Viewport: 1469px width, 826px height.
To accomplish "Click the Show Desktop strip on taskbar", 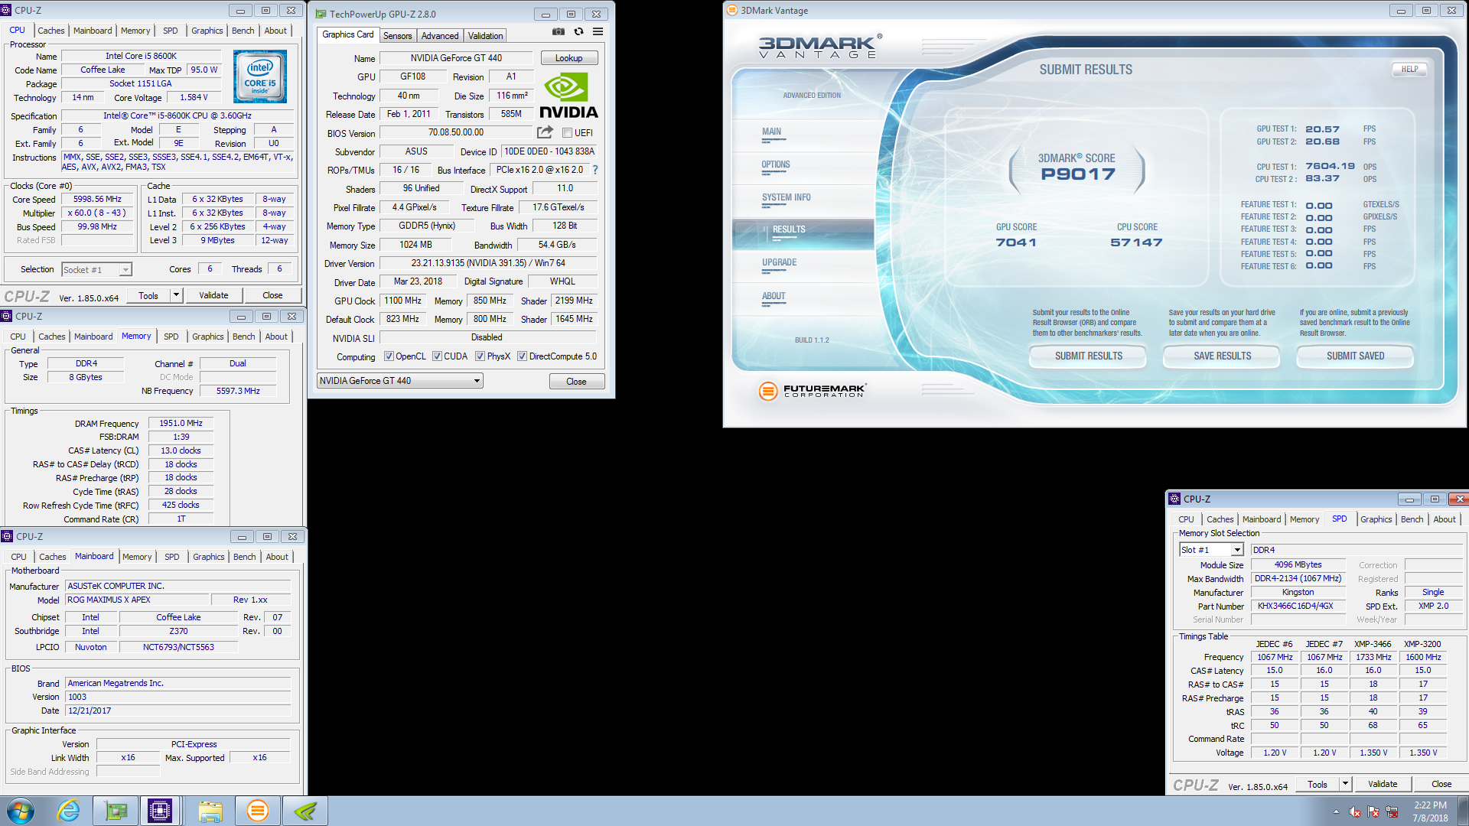I will [x=1464, y=811].
